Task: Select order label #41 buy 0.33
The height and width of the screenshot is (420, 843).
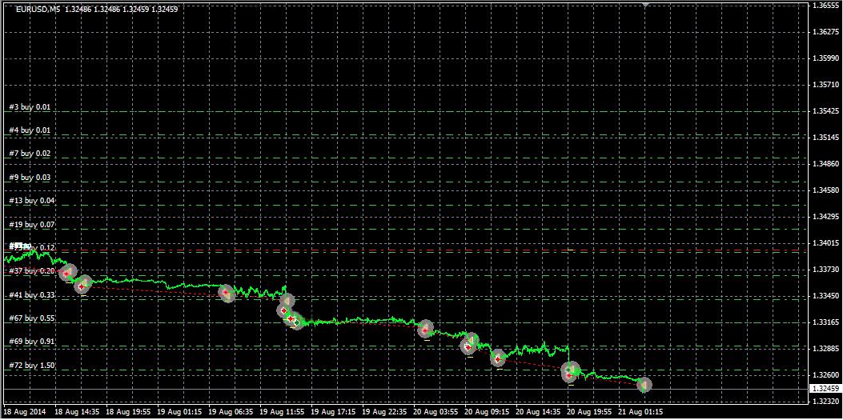Action: [x=32, y=295]
